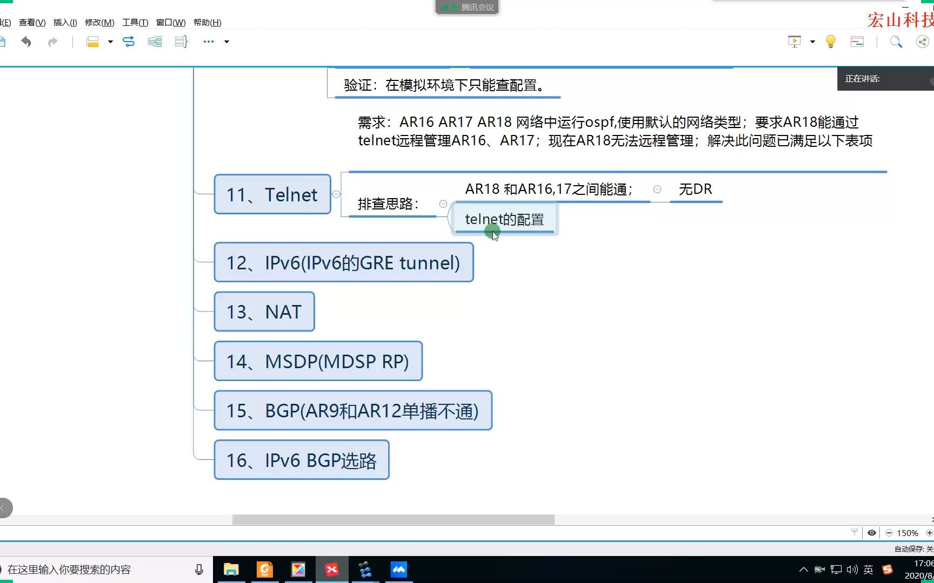This screenshot has width=934, height=583.
Task: Select the 13、NAT topic node
Action: point(264,311)
